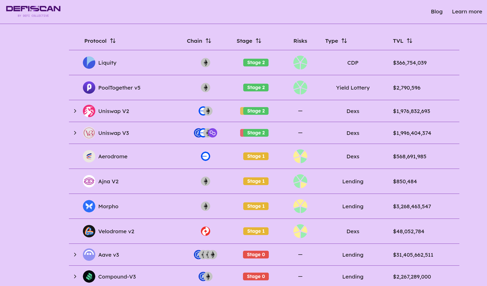Open Liquity risk pie chart
Viewport: 487px width, 286px height.
click(300, 63)
